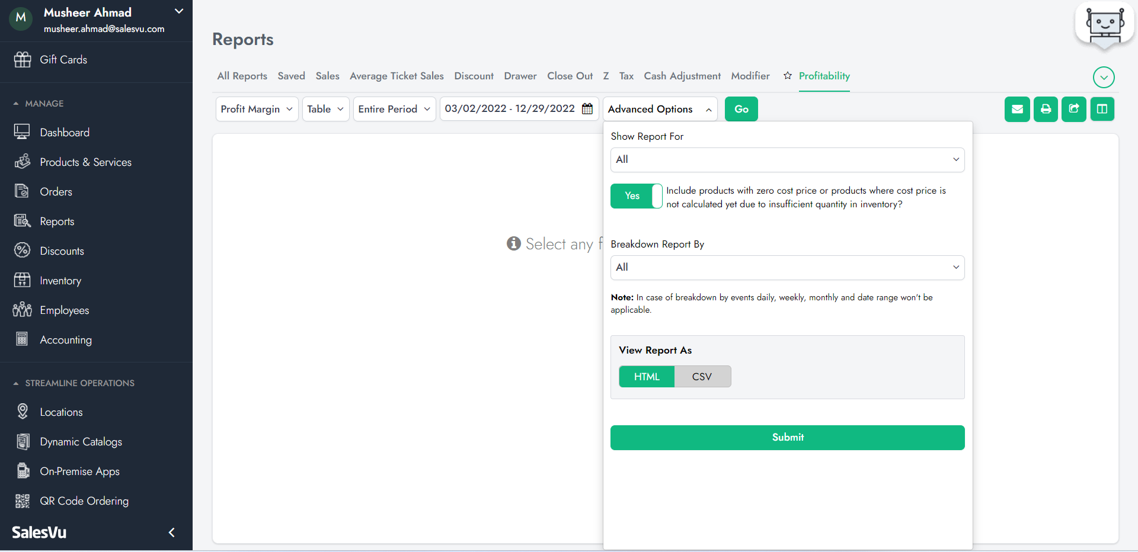Click the email report envelope icon
This screenshot has height=552, width=1138.
(x=1016, y=109)
